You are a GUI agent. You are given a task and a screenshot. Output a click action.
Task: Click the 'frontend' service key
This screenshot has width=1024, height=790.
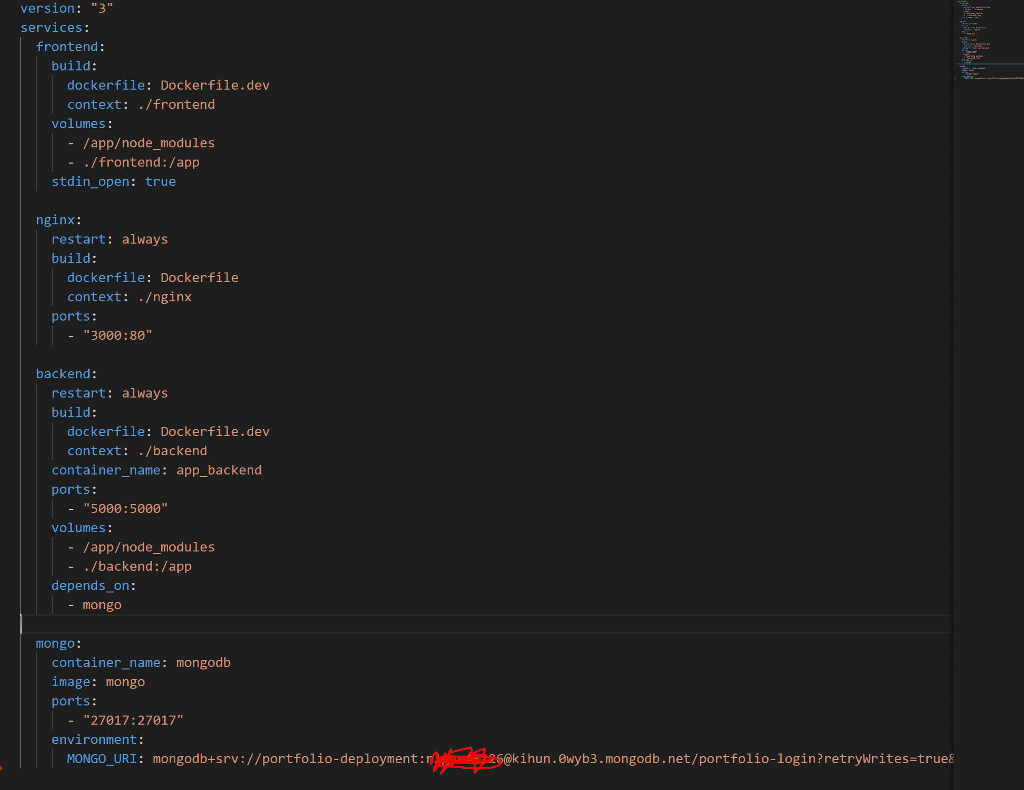tap(67, 47)
